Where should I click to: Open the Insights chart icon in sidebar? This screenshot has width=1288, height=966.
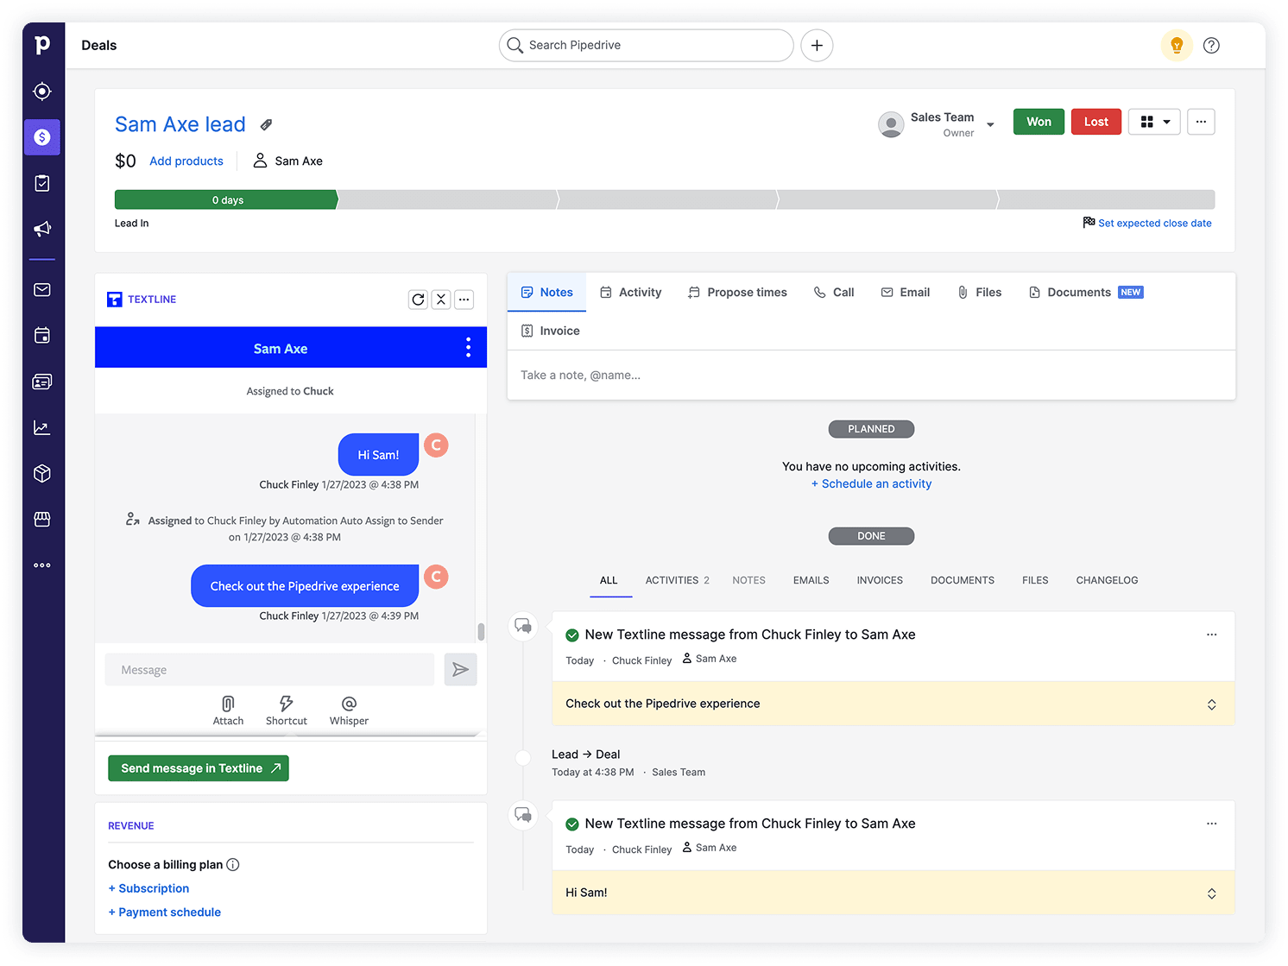point(42,427)
